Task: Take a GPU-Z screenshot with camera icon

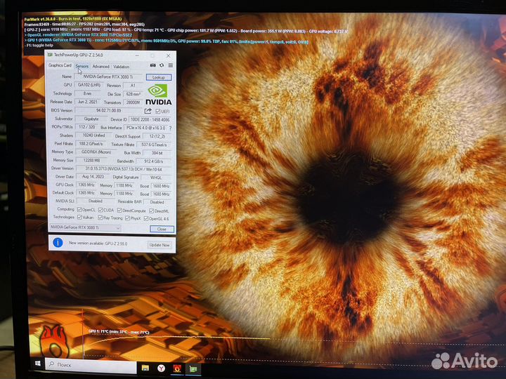Action: pyautogui.click(x=153, y=65)
